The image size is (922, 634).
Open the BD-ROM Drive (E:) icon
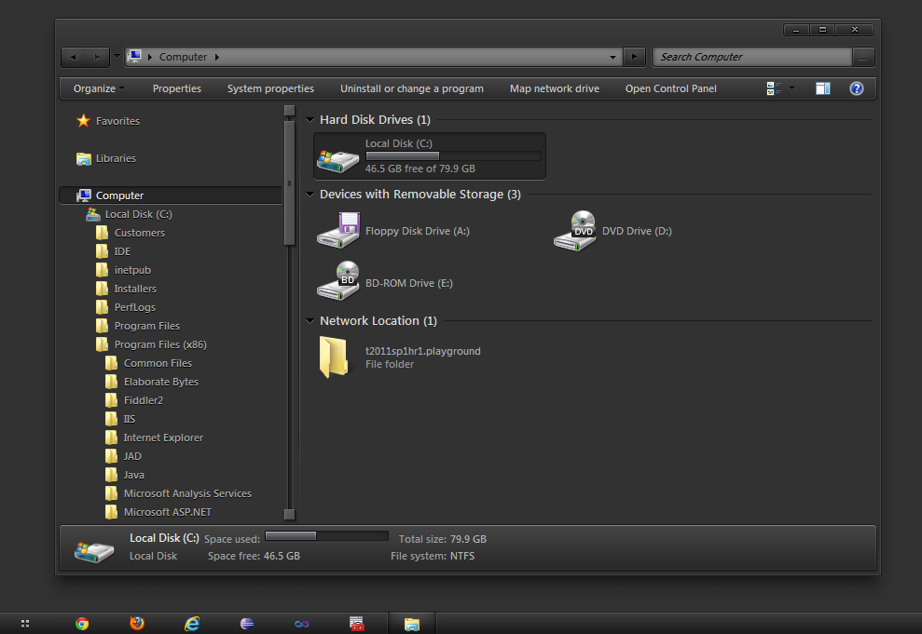tap(337, 282)
